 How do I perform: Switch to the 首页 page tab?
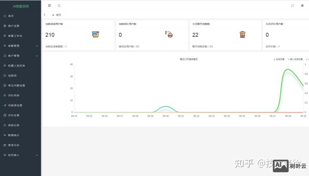[57, 15]
